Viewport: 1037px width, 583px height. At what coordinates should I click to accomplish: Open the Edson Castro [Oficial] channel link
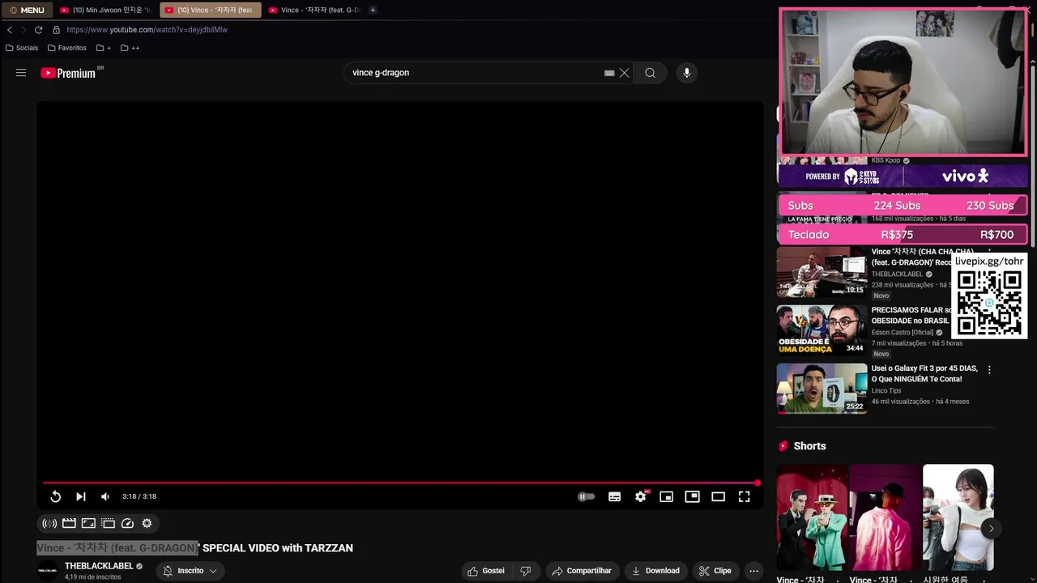(x=903, y=332)
